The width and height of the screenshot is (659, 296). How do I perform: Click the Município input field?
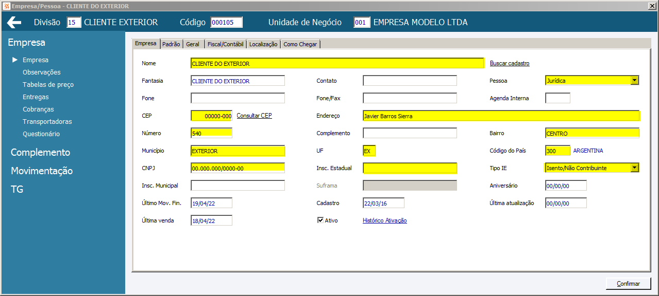pyautogui.click(x=238, y=151)
